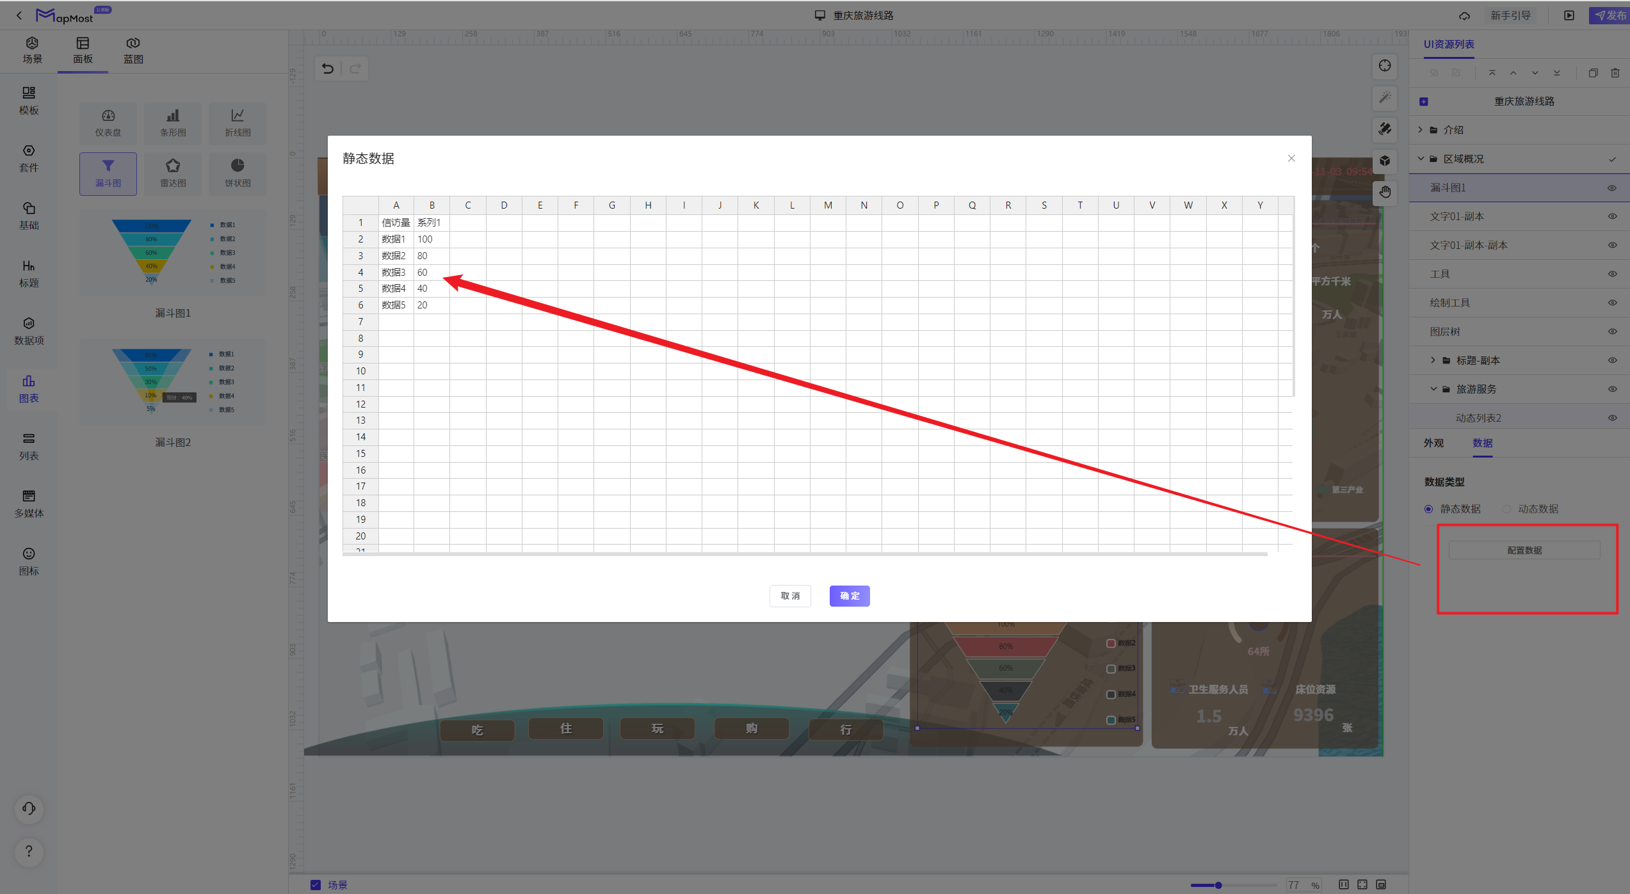Toggle visibility of 文字01-副本 layer
This screenshot has width=1630, height=894.
(1613, 216)
